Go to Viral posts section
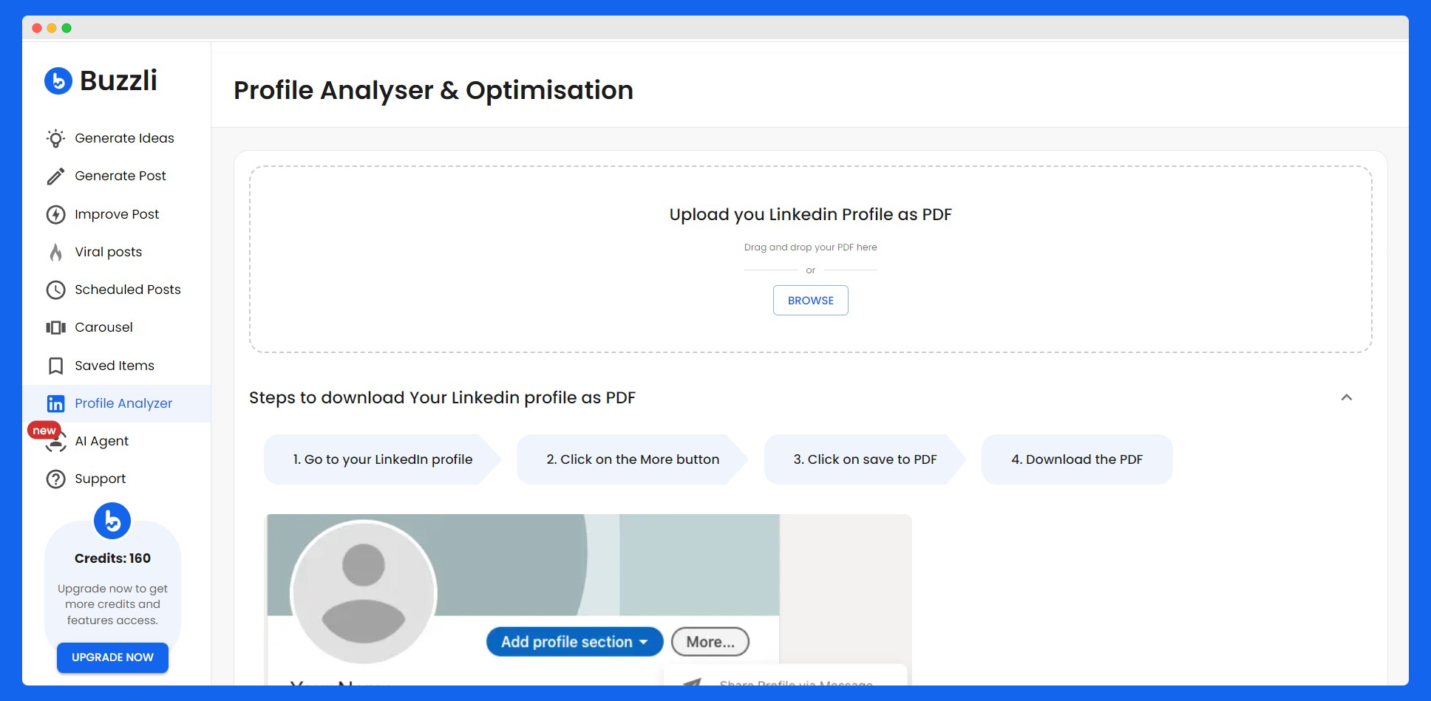Viewport: 1431px width, 701px height. click(x=108, y=252)
